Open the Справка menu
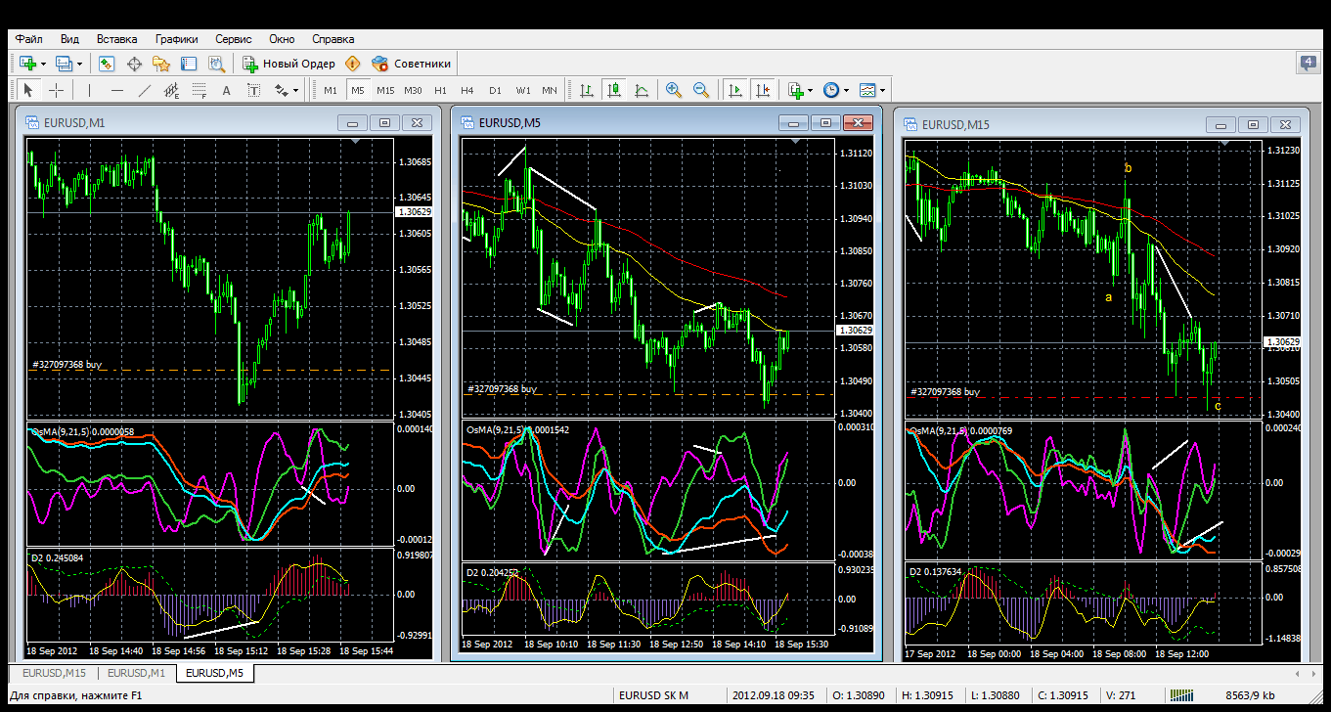This screenshot has width=1331, height=712. click(x=333, y=39)
